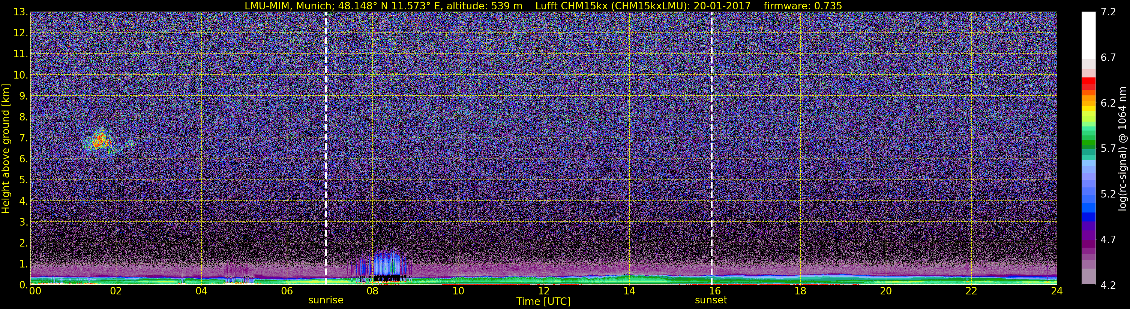Click the height tick label '1.'
The image size is (1130, 309).
coord(23,264)
